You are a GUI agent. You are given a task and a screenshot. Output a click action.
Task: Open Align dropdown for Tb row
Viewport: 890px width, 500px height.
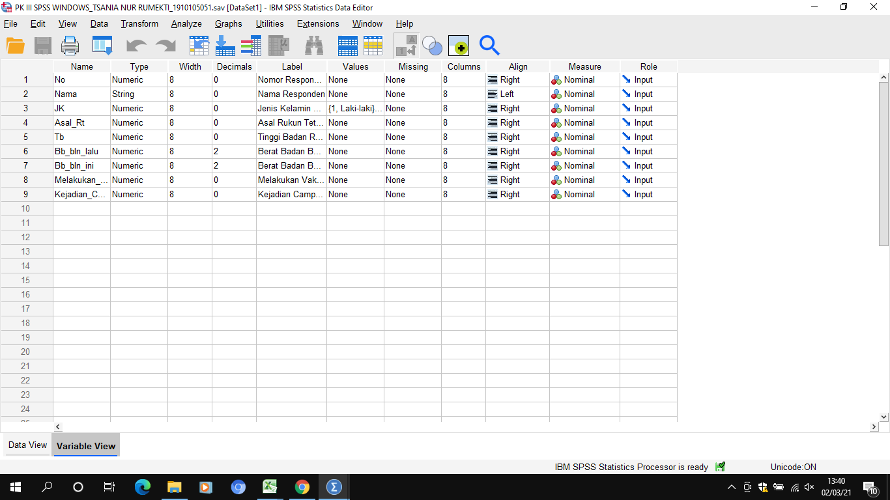point(517,137)
